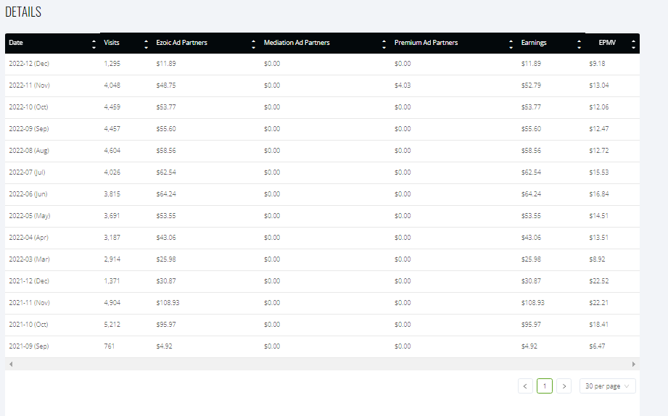Sort by Visits column sort arrows
The height and width of the screenshot is (416, 668).
point(146,44)
